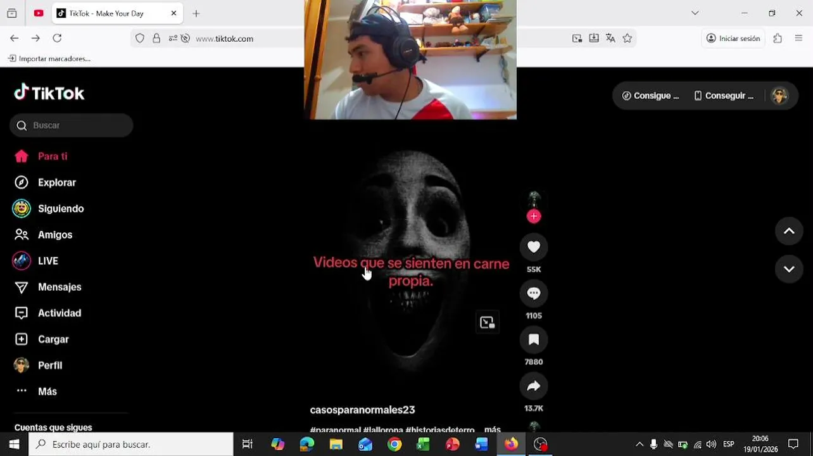Viewport: 813px width, 456px height.
Task: Open the profile avatar menu in header
Action: pyautogui.click(x=779, y=96)
